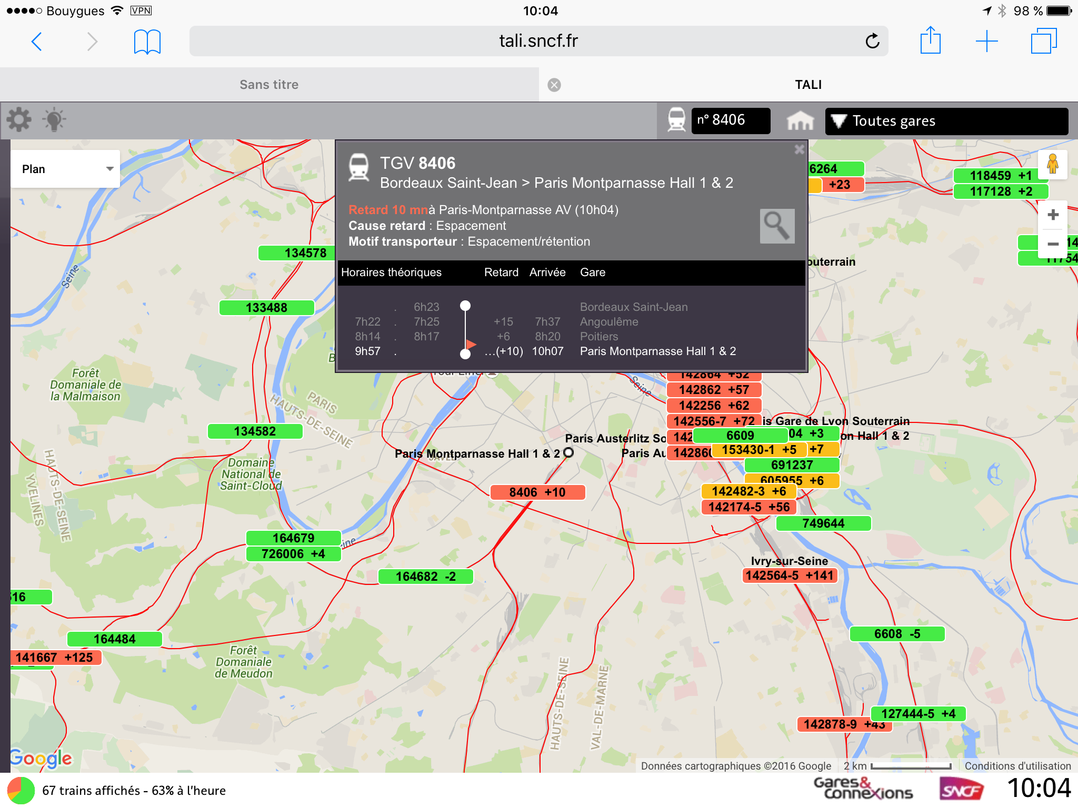Show all open tabs overview

[1043, 41]
